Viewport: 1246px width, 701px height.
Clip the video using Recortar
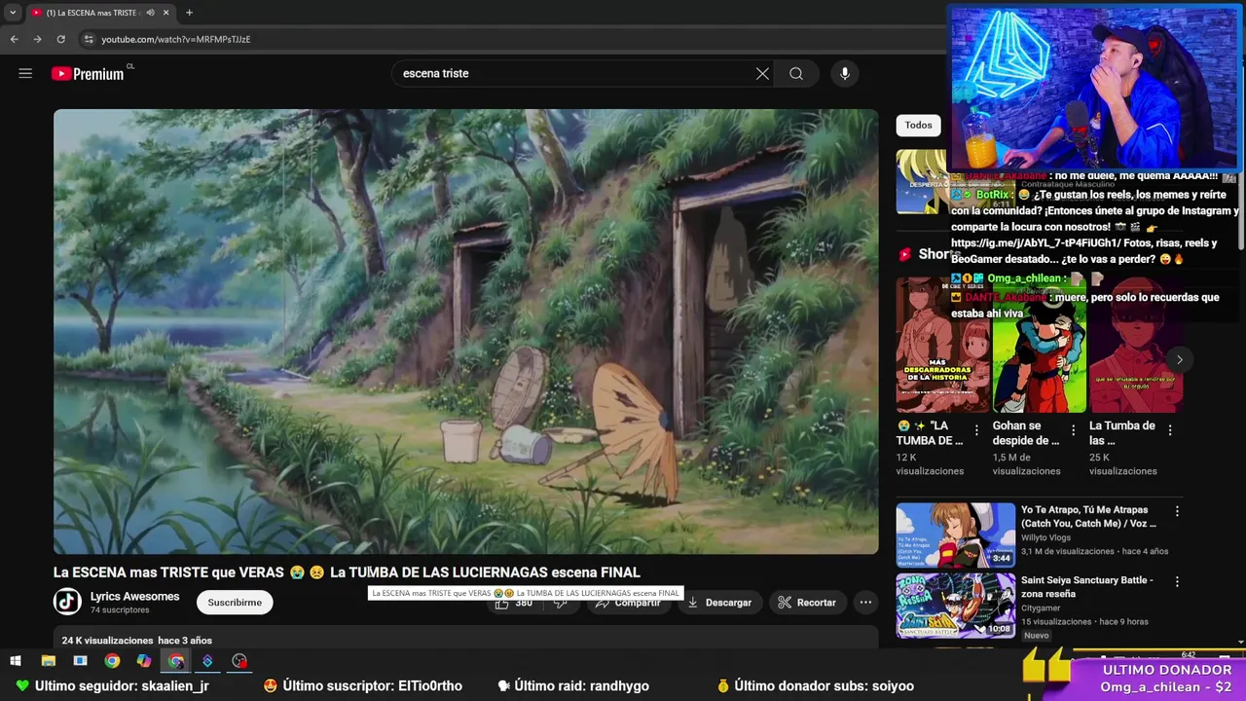pyautogui.click(x=807, y=603)
